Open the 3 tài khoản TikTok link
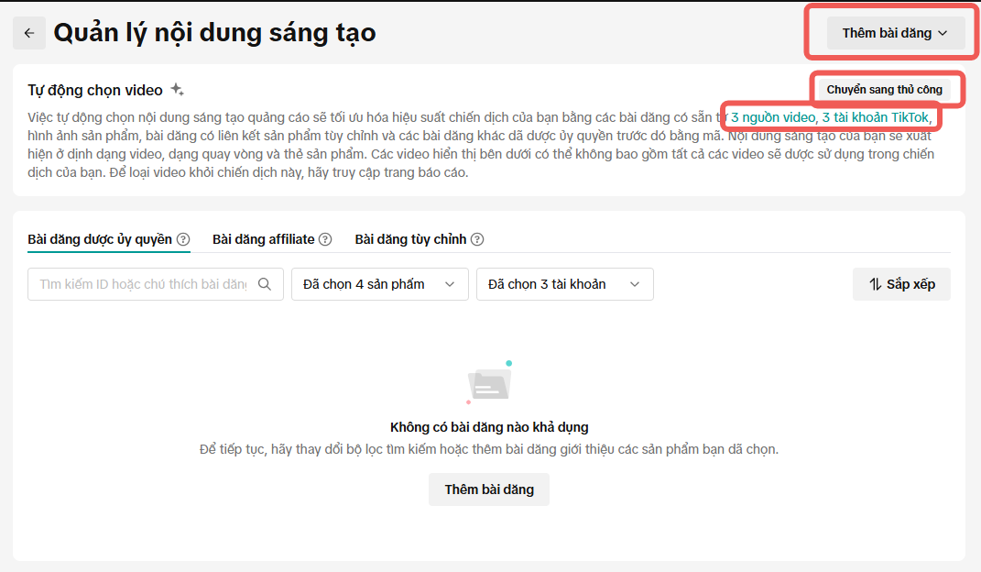Viewport: 981px width, 572px height. click(x=877, y=117)
